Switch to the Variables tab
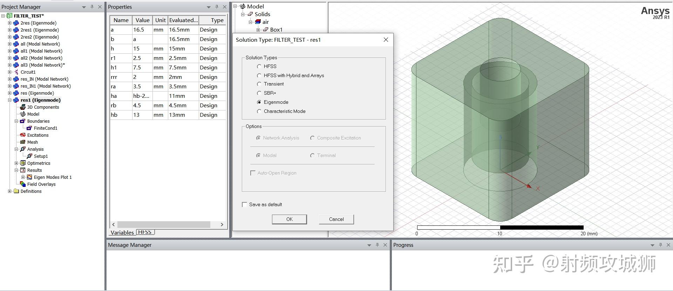 pyautogui.click(x=122, y=232)
